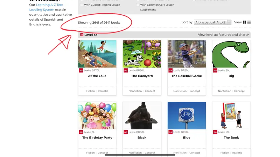The height and width of the screenshot is (157, 280).
Task: Select The Backyard title
Action: point(142,76)
